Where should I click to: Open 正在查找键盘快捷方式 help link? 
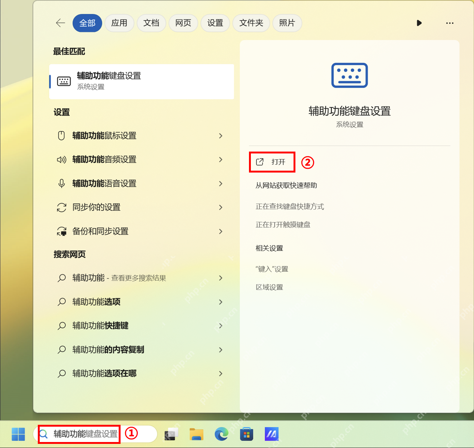[290, 207]
